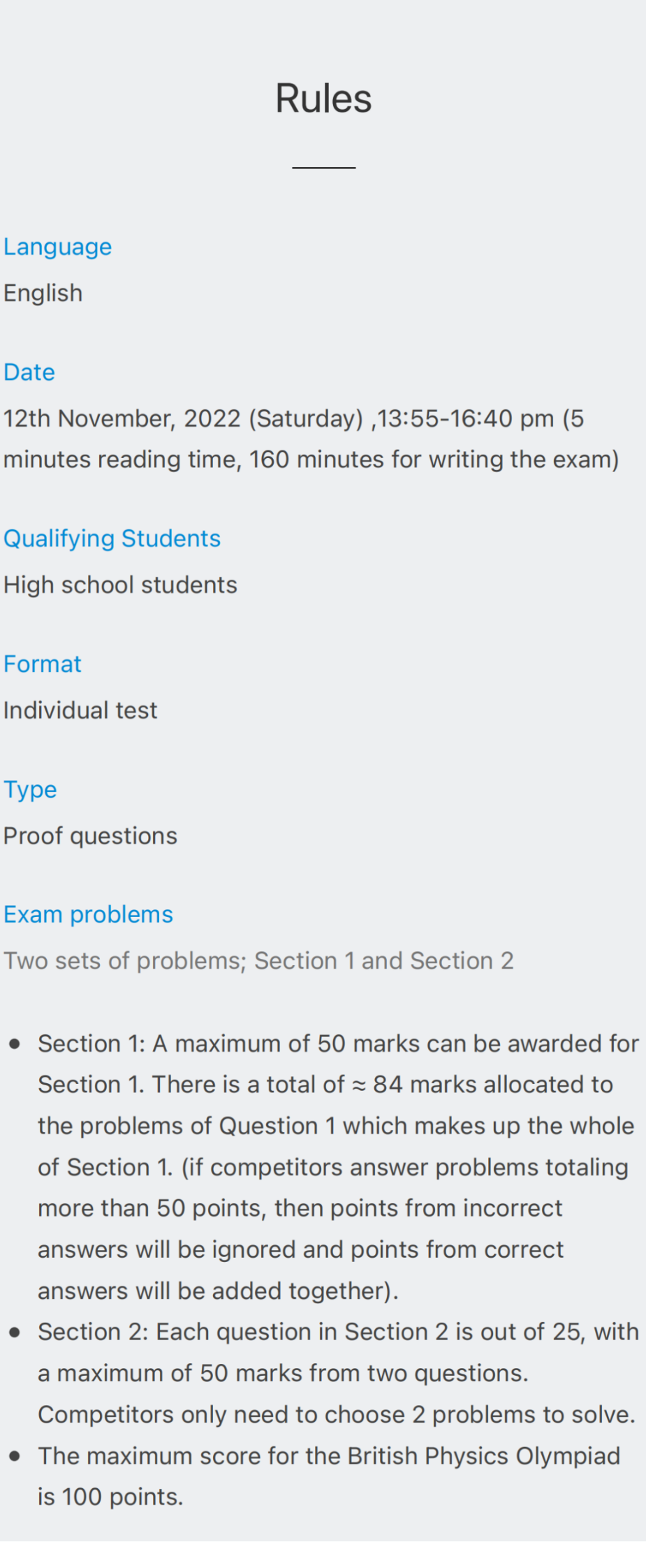Click the Section 2 out of 25 paragraph
The width and height of the screenshot is (646, 1542).
pos(339,1373)
